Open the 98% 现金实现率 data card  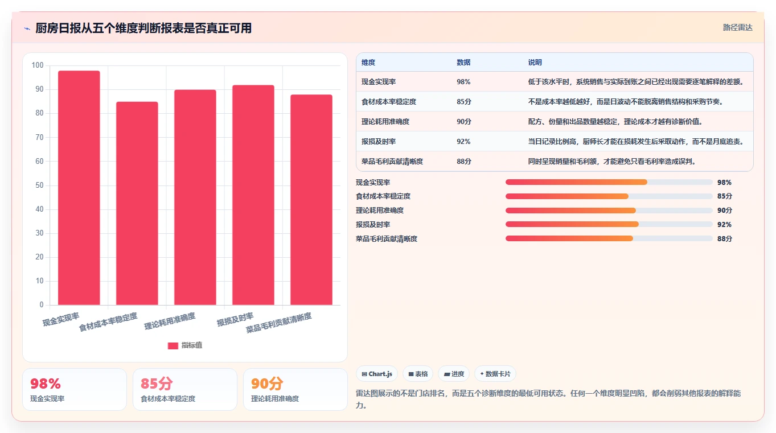(x=75, y=389)
